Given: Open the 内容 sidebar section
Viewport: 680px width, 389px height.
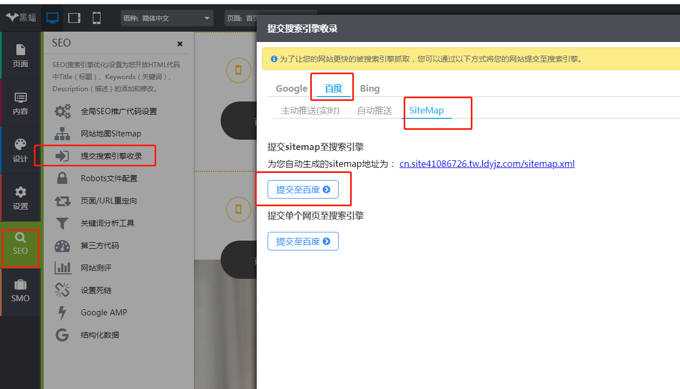Looking at the screenshot, I should click(x=20, y=103).
